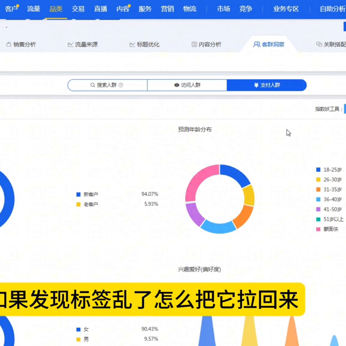Image resolution: width=346 pixels, height=346 pixels.
Task: Open the 物流 top menu
Action: (190, 9)
